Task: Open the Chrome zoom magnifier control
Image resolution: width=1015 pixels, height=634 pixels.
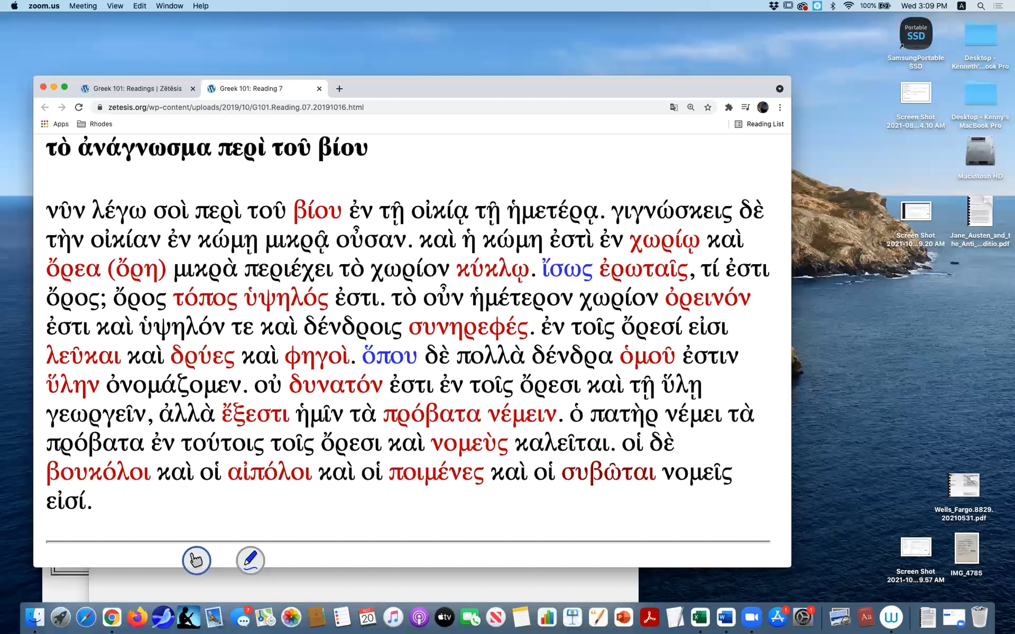Action: [x=691, y=107]
